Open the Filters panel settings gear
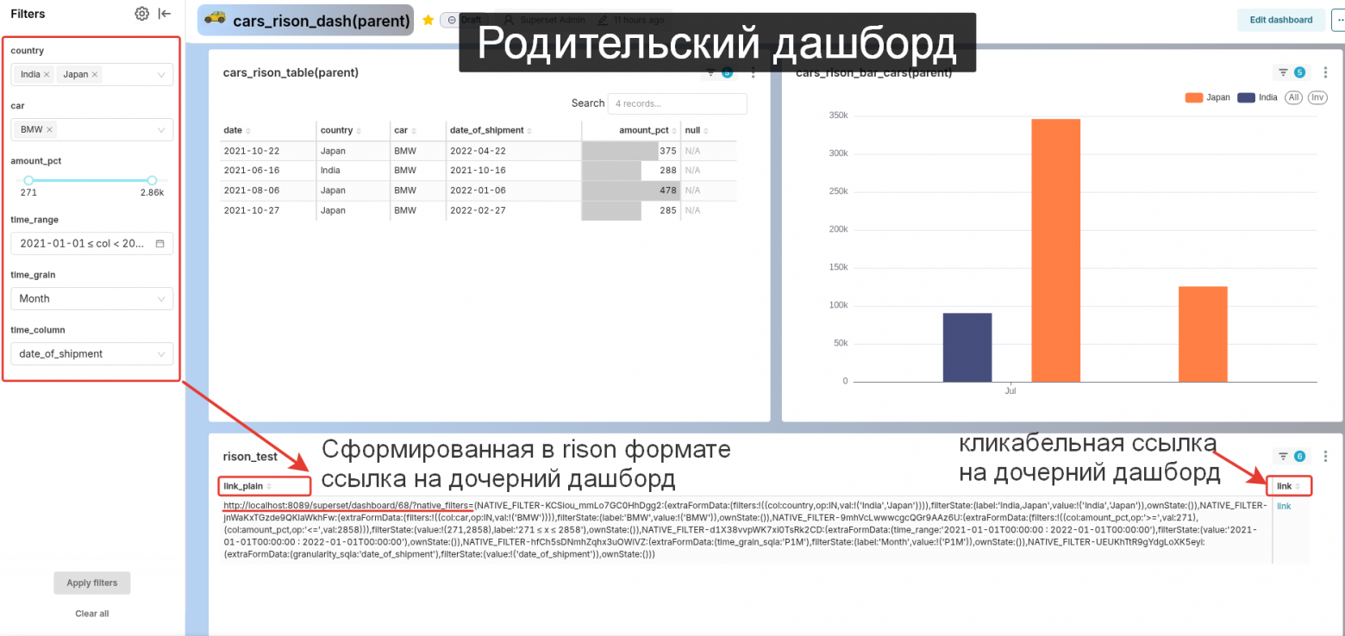The height and width of the screenshot is (636, 1345). click(141, 13)
